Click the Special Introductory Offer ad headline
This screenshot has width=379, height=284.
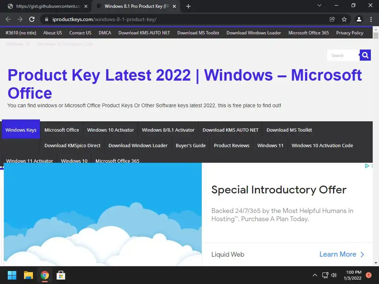pyautogui.click(x=279, y=190)
